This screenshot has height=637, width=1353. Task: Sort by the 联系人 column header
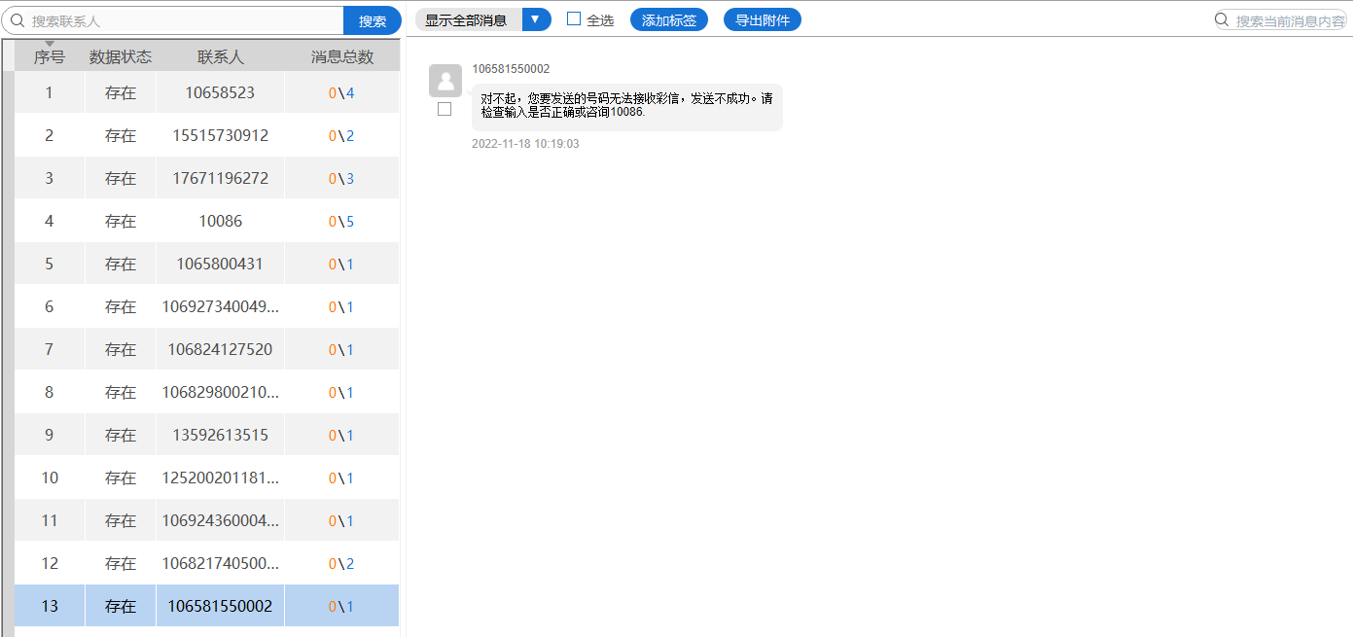click(x=220, y=57)
